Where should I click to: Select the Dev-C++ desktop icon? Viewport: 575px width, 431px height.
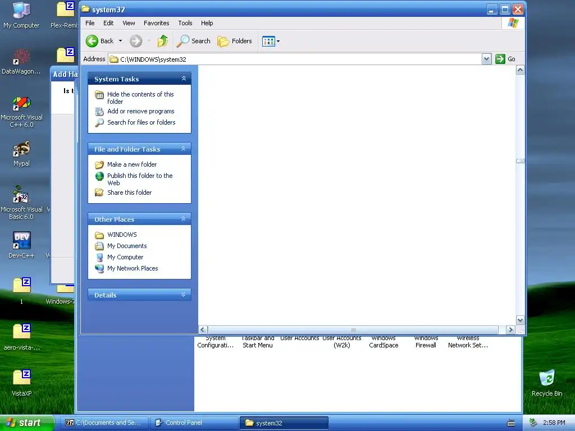click(21, 245)
